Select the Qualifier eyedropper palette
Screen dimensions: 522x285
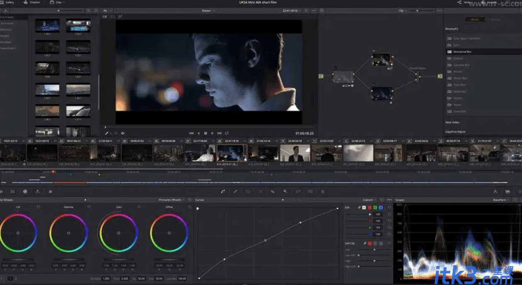click(x=235, y=192)
